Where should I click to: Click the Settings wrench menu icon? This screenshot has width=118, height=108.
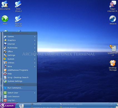click(x=5, y=55)
